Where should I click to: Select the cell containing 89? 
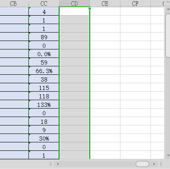[44, 37]
